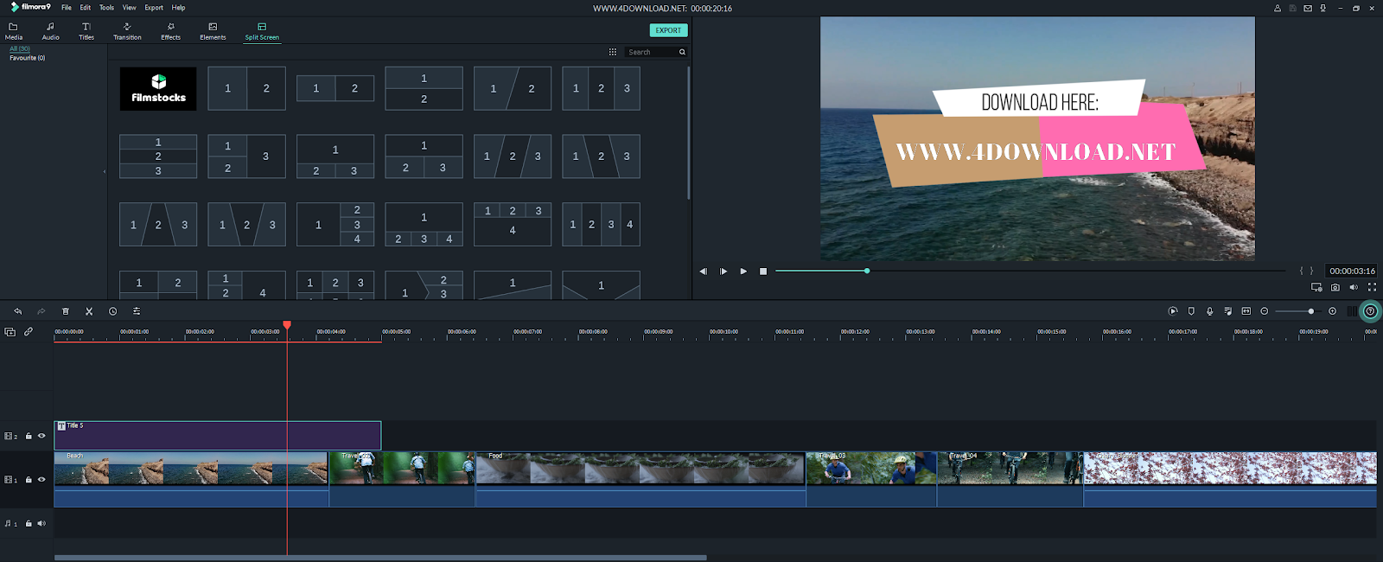
Task: Mute audio track 1 speaker icon
Action: point(41,523)
